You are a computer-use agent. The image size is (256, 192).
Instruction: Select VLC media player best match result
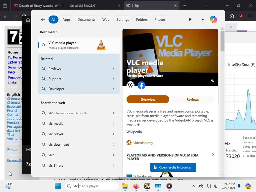(79, 45)
